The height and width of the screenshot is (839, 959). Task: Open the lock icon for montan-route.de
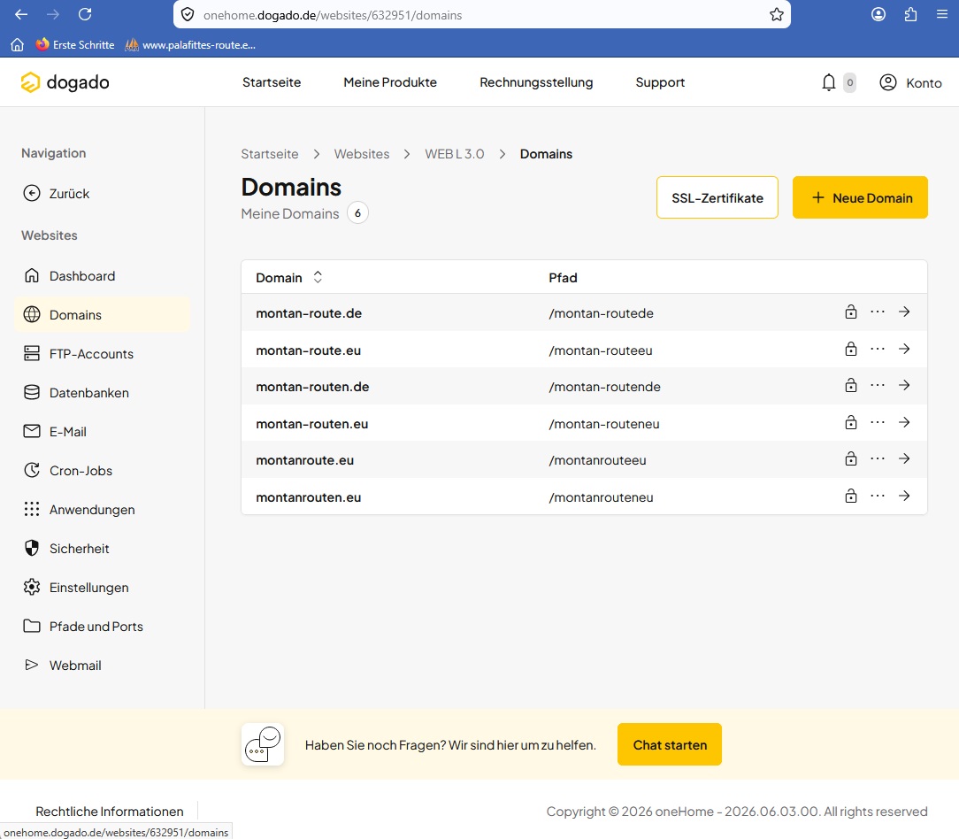click(x=851, y=312)
